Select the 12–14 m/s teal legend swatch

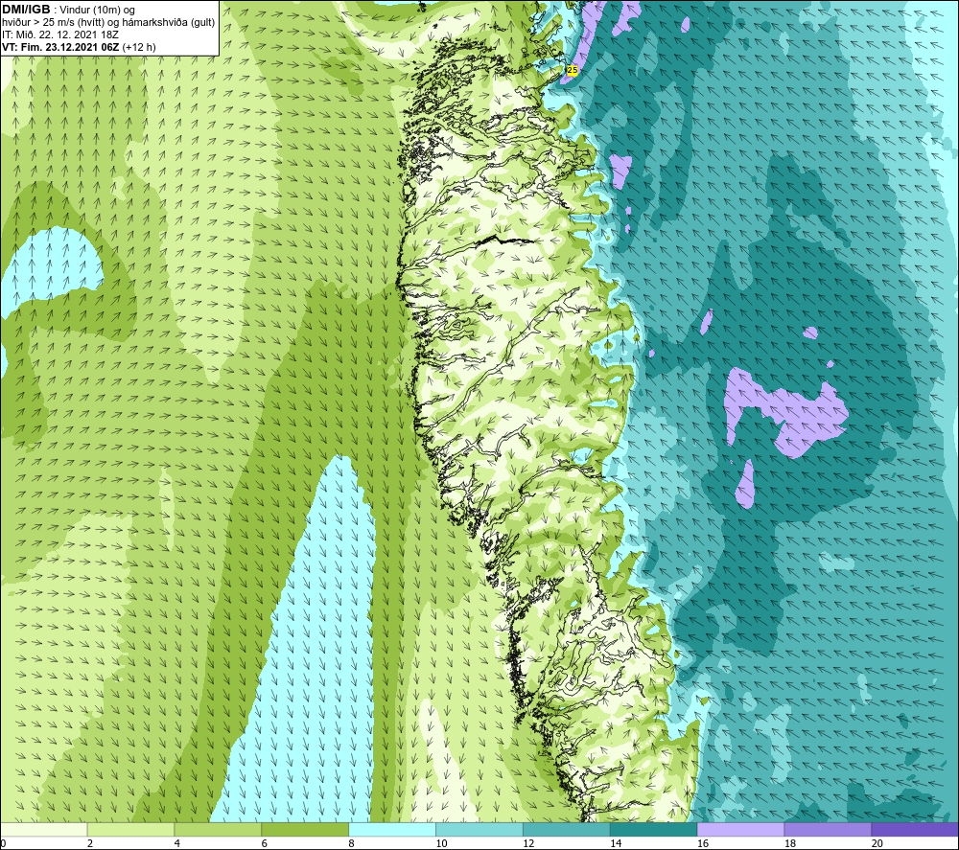pyautogui.click(x=567, y=829)
